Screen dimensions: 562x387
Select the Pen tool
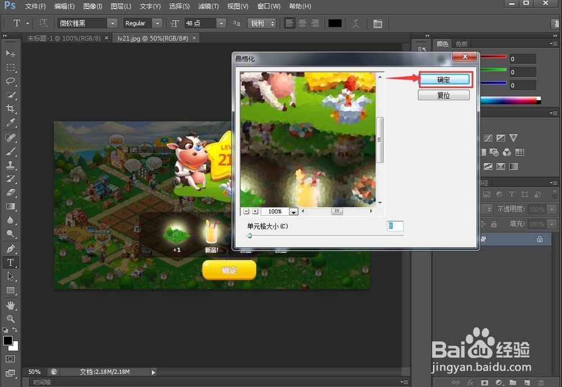pyautogui.click(x=10, y=248)
